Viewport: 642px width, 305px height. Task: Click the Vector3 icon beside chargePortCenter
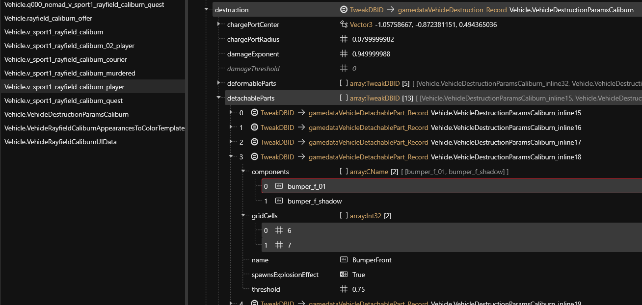pos(344,25)
